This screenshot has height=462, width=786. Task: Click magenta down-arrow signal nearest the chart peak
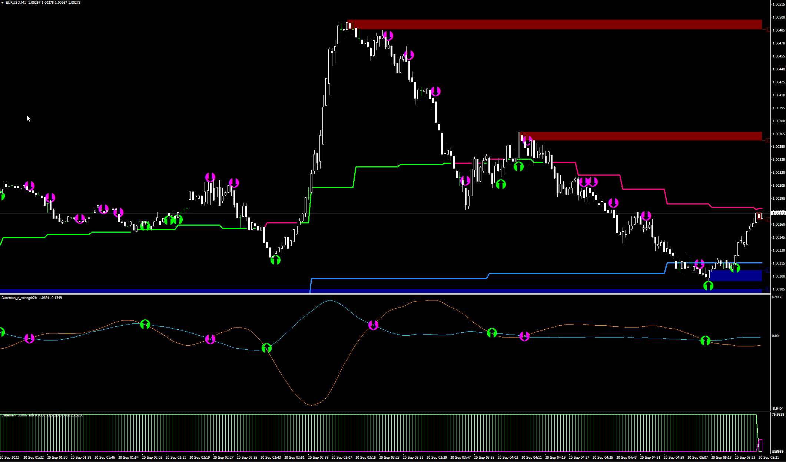388,36
